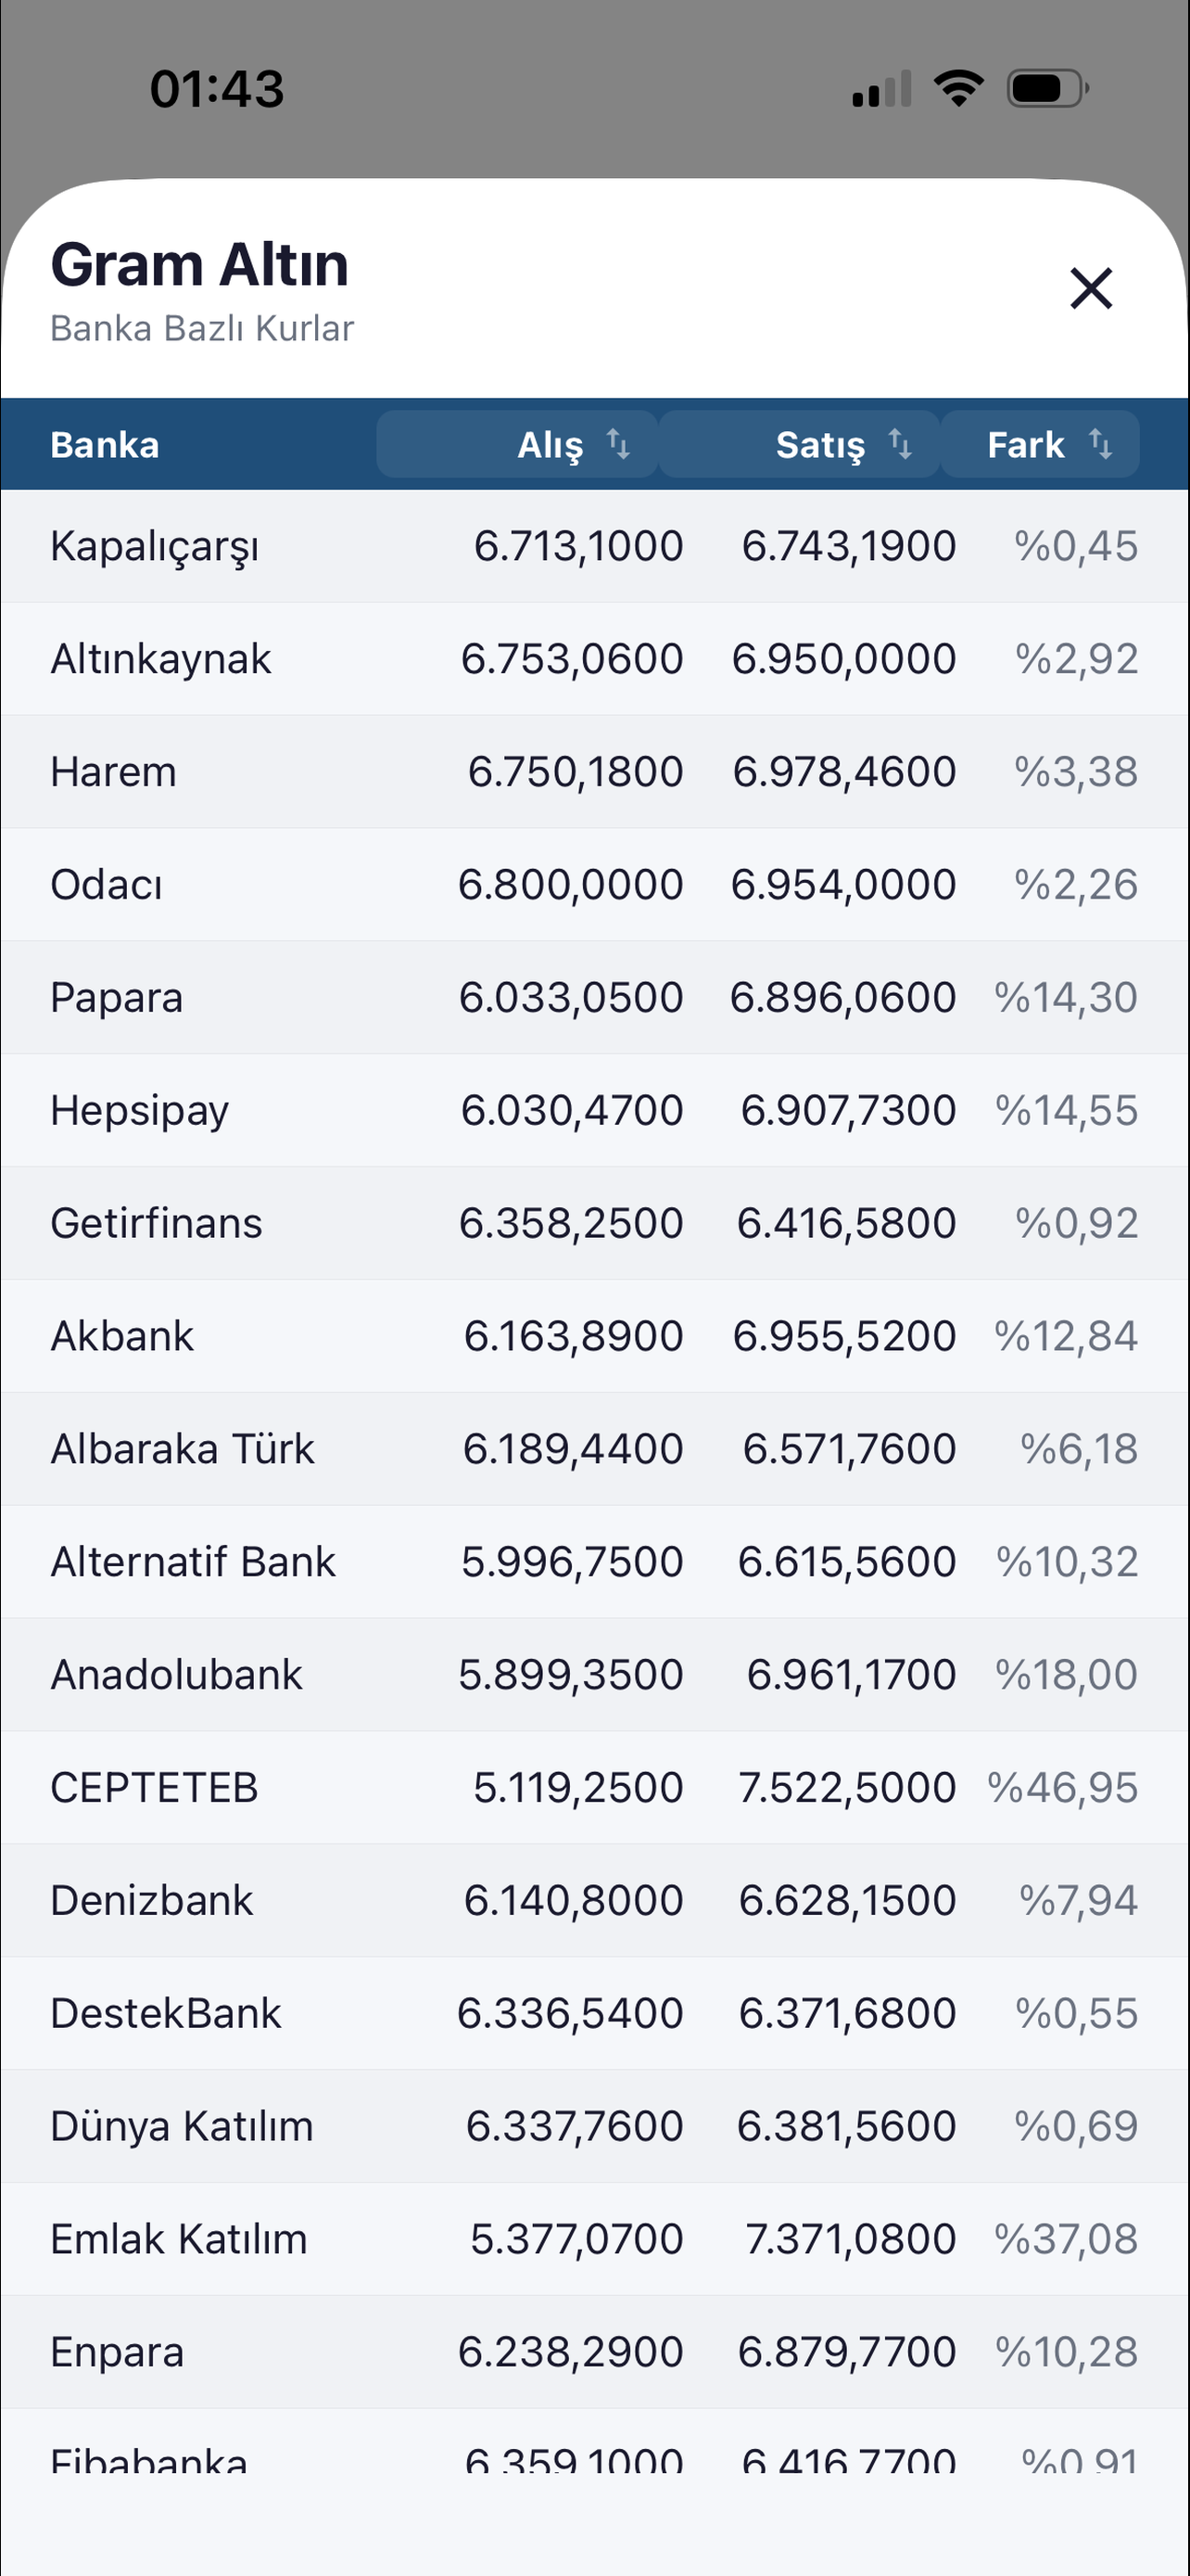Select the CEPTETEB row

593,1788
